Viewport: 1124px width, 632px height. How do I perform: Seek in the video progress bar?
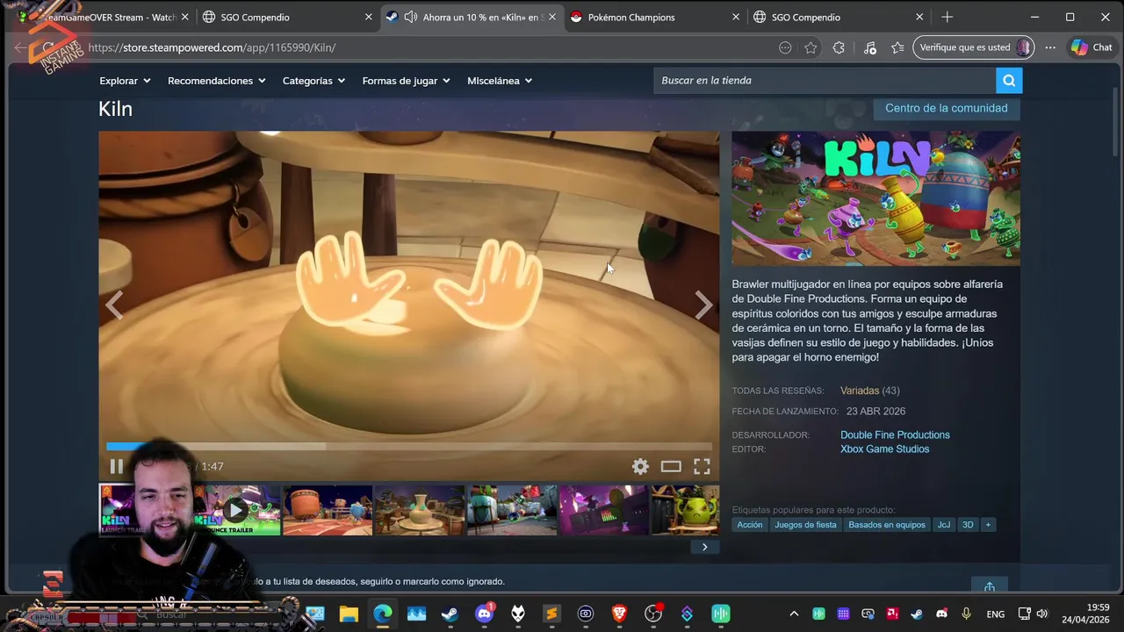pyautogui.click(x=409, y=447)
